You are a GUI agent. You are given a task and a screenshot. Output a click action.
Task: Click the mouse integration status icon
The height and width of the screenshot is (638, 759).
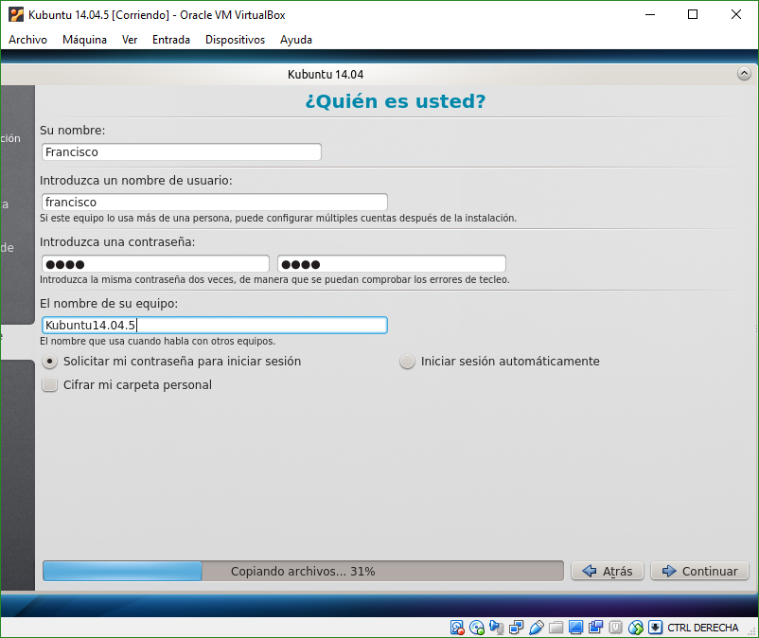[636, 628]
